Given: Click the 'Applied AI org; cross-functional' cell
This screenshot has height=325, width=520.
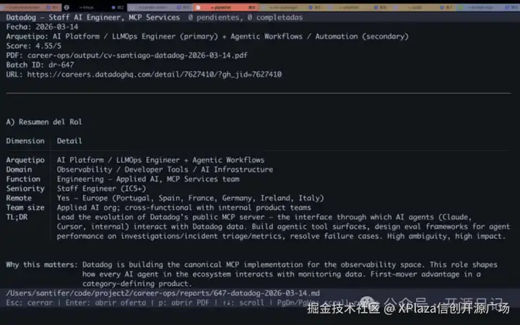Looking at the screenshot, I should point(183,207).
